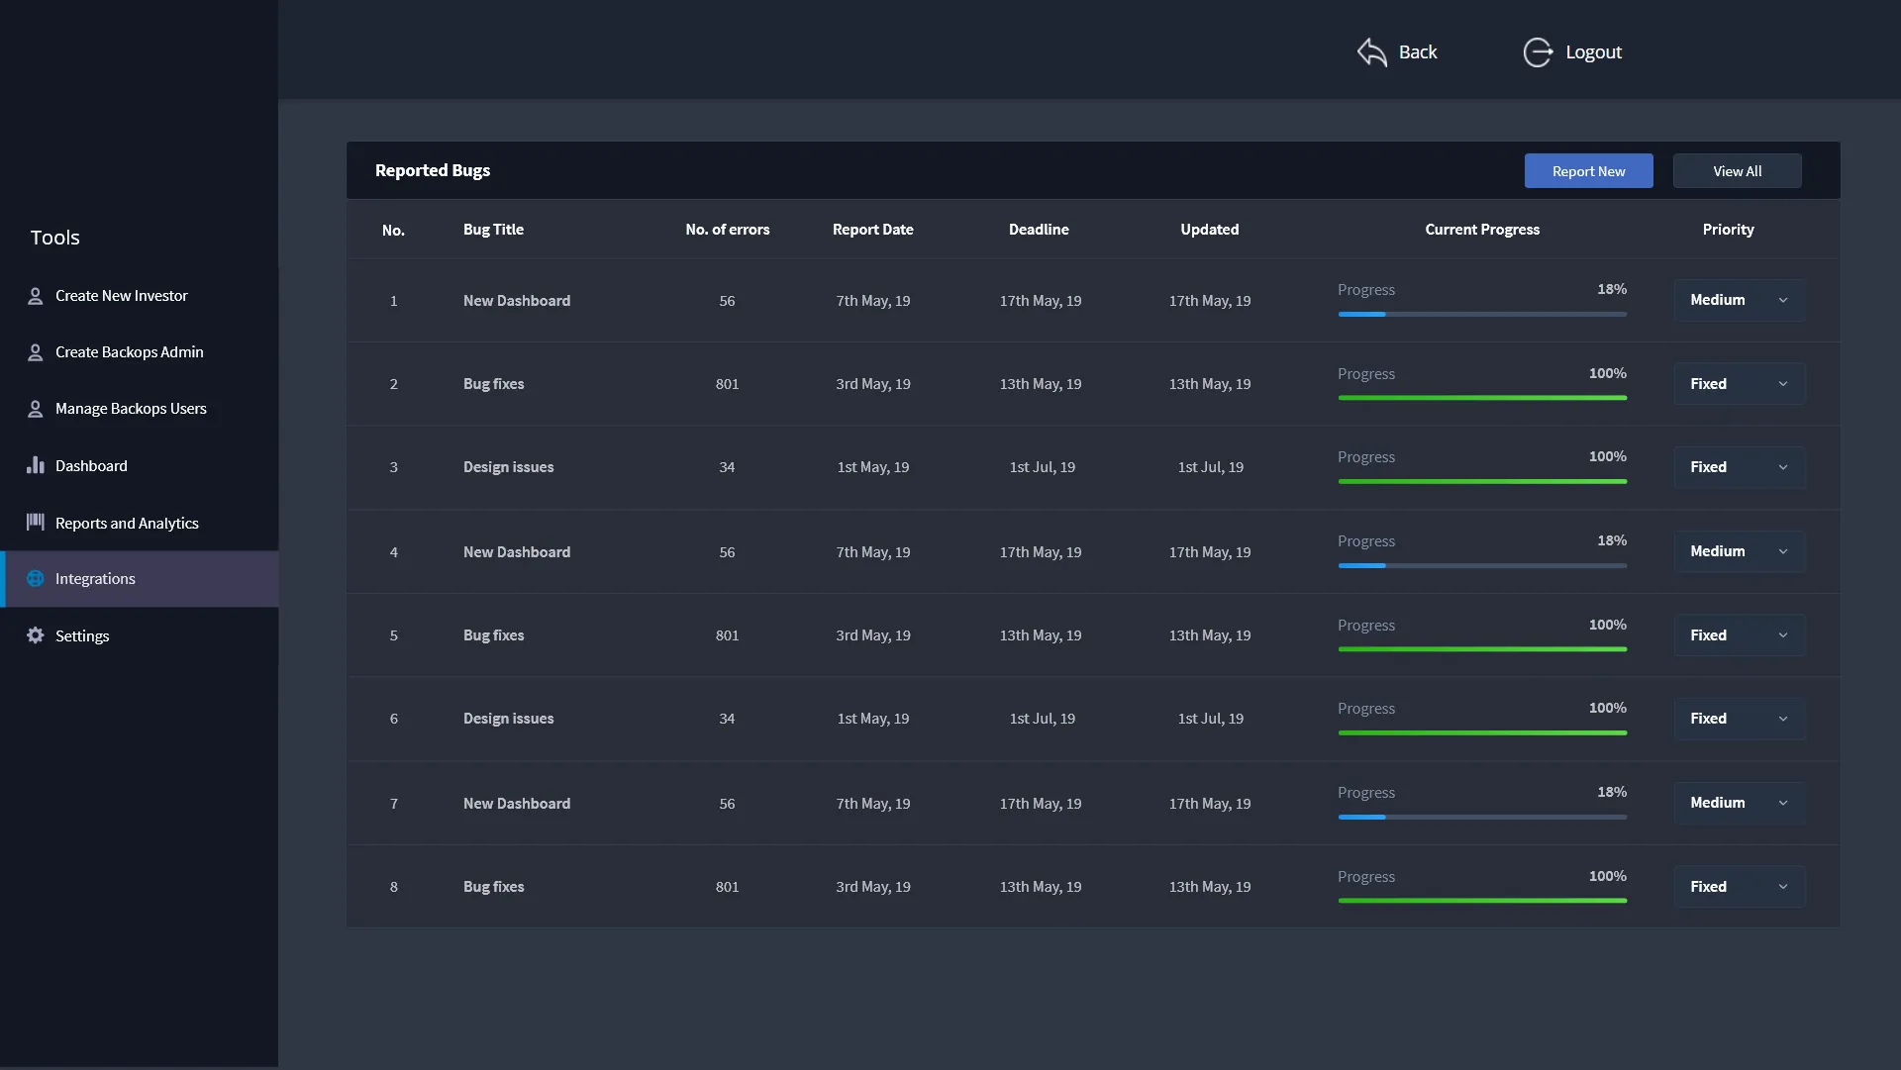This screenshot has width=1901, height=1070.
Task: Click the View All button
Action: pos(1737,171)
